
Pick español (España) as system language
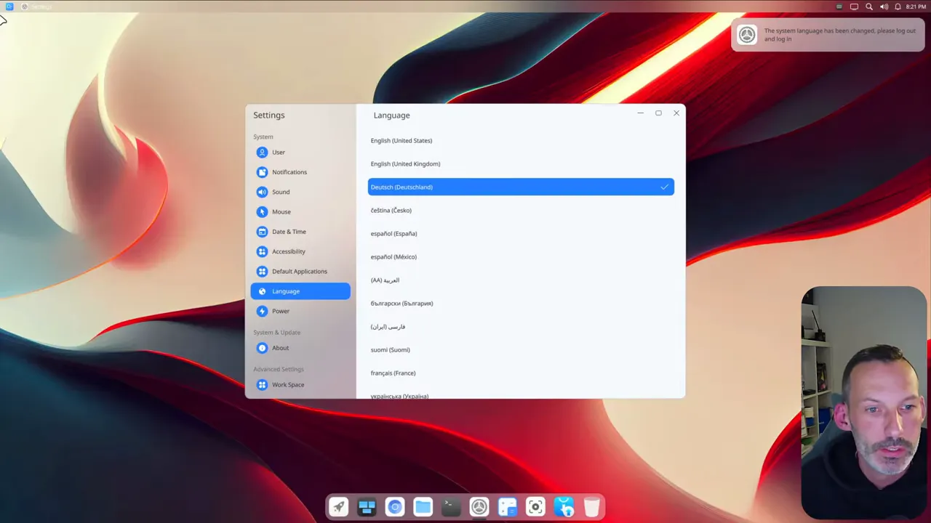(x=393, y=234)
